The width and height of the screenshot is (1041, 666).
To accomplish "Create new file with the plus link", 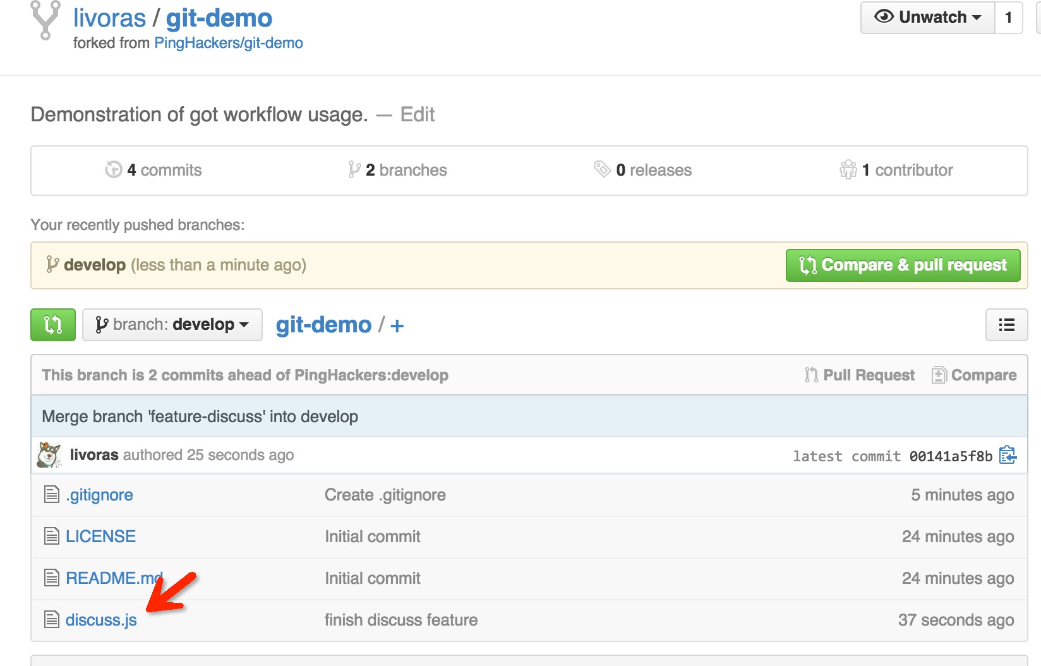I will [397, 326].
